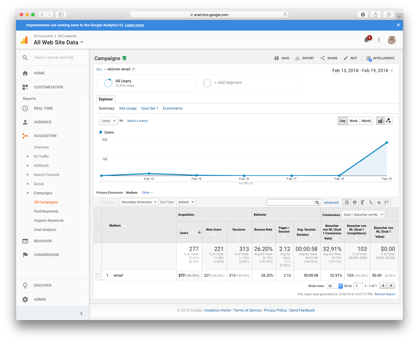Image resolution: width=419 pixels, height=343 pixels.
Task: Set chart granularity to Week
Action: tap(354, 121)
